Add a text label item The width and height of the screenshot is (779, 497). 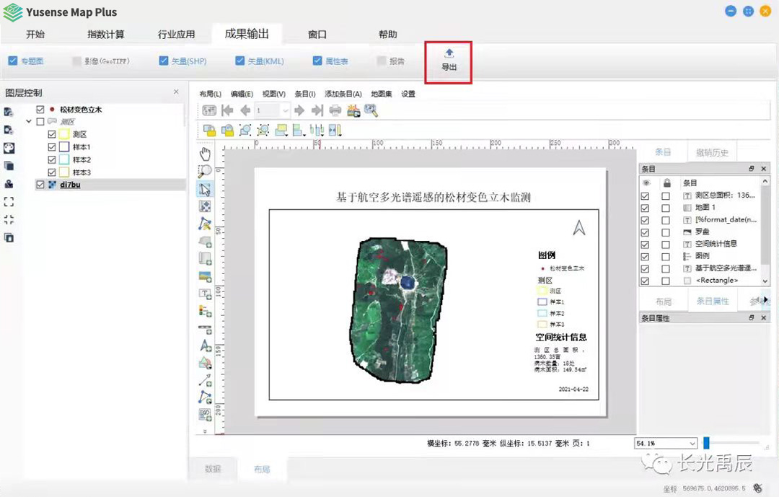click(x=205, y=294)
